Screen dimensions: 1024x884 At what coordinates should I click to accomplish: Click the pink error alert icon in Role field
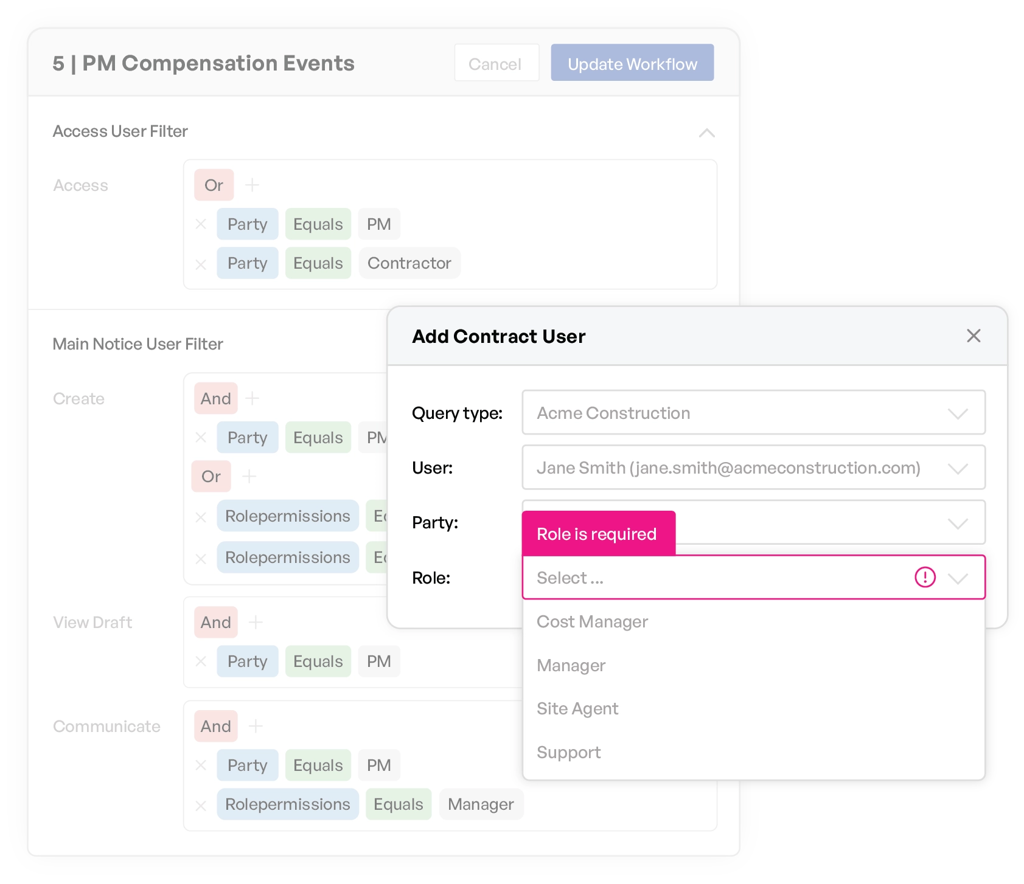pos(925,577)
